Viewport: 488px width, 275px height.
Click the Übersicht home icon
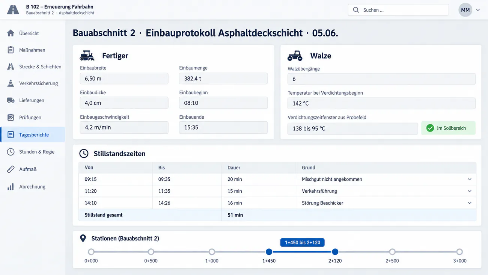pyautogui.click(x=11, y=33)
